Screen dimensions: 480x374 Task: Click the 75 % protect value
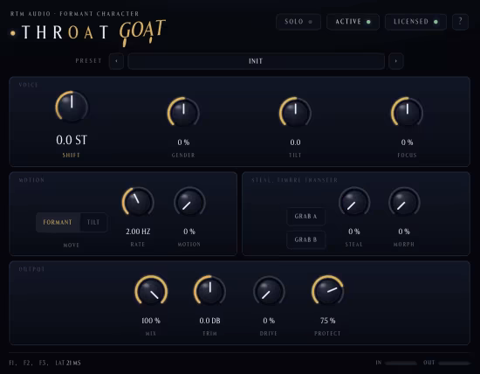tap(328, 321)
